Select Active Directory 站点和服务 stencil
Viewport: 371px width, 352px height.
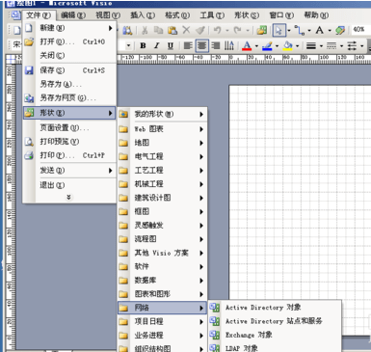pyautogui.click(x=275, y=321)
